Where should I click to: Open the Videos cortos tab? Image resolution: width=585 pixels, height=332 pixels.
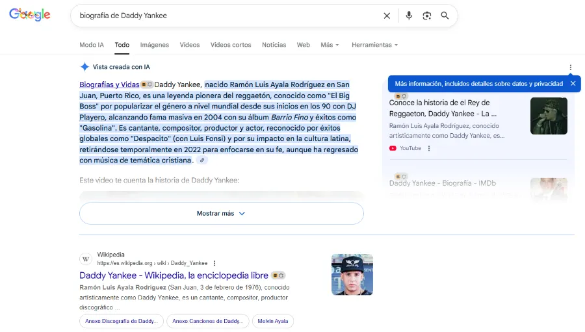point(231,45)
